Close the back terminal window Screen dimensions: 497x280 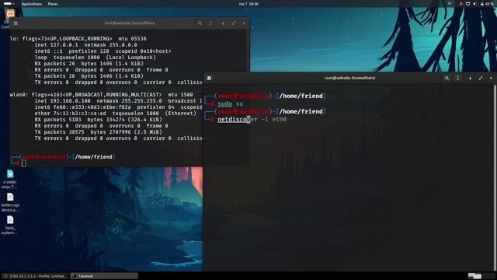point(244,23)
